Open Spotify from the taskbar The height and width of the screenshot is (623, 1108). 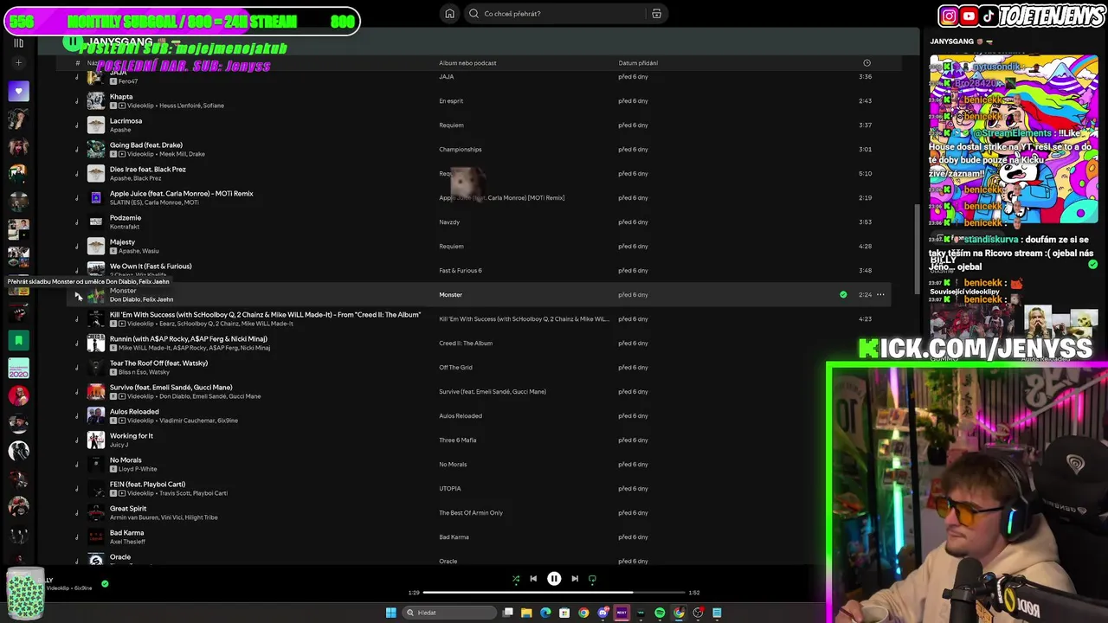tap(660, 613)
